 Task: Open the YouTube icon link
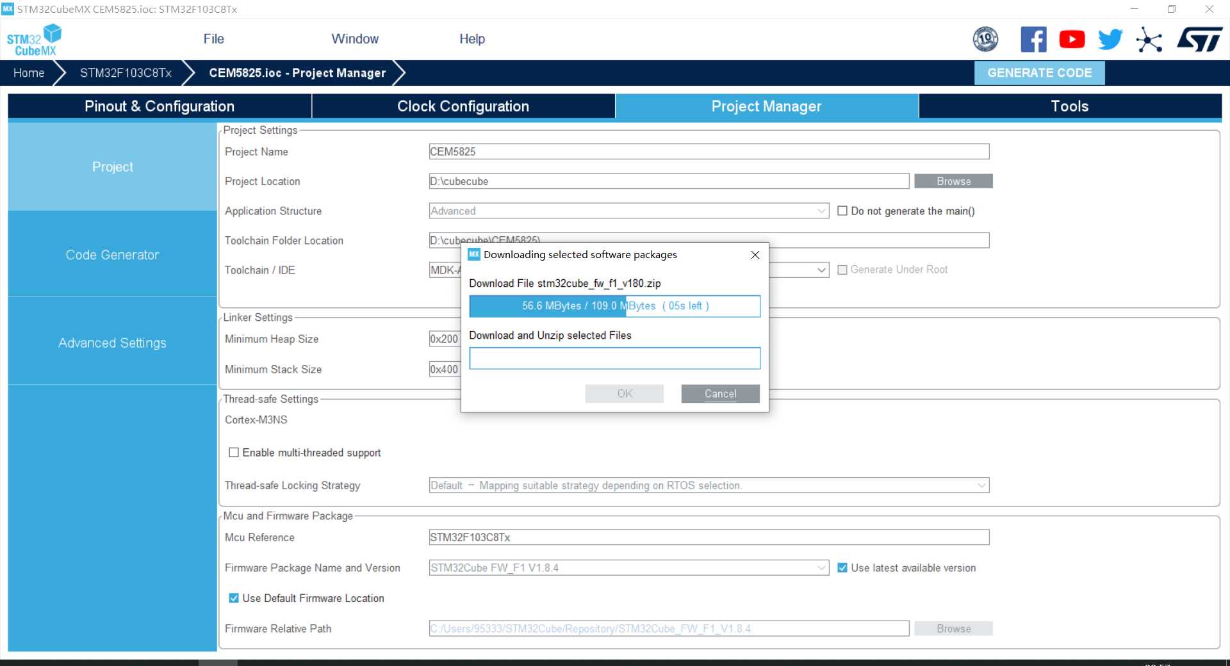1072,39
